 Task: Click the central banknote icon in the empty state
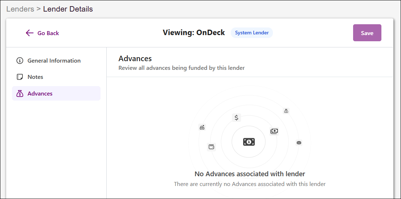[249, 142]
